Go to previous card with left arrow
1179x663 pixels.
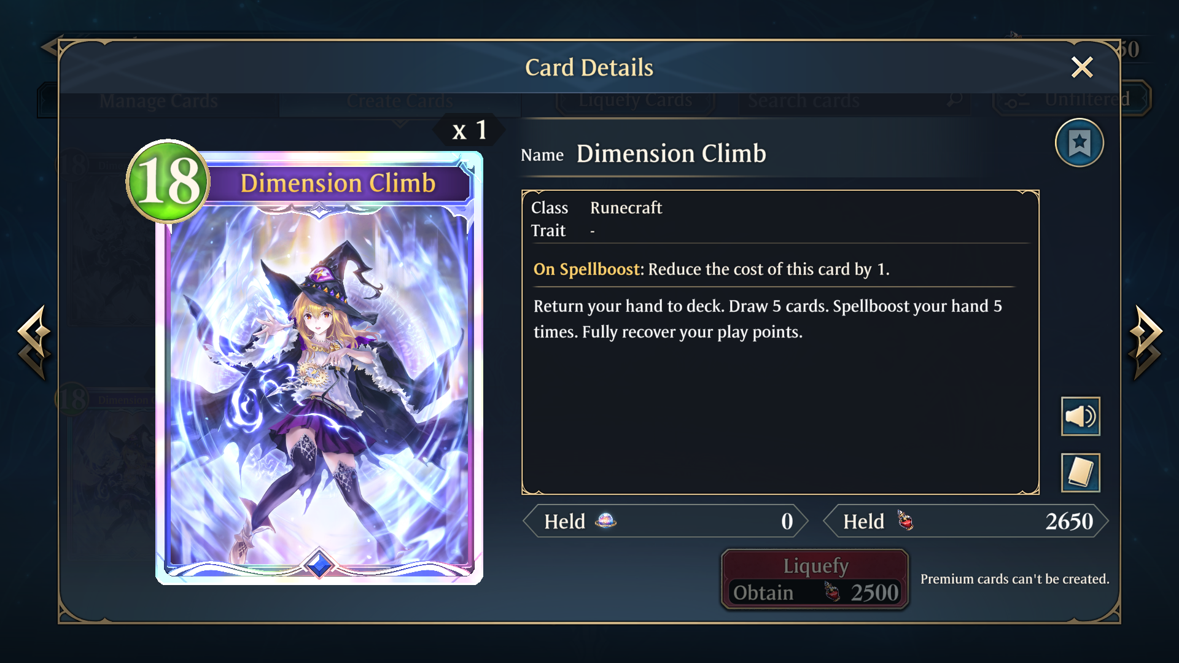pyautogui.click(x=34, y=342)
